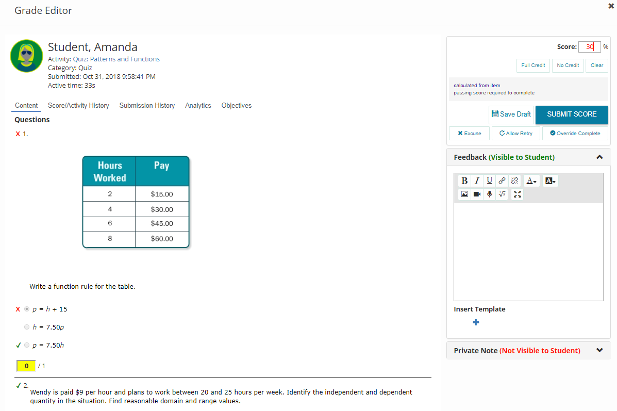Expand the feedback editor to fullscreen

517,194
